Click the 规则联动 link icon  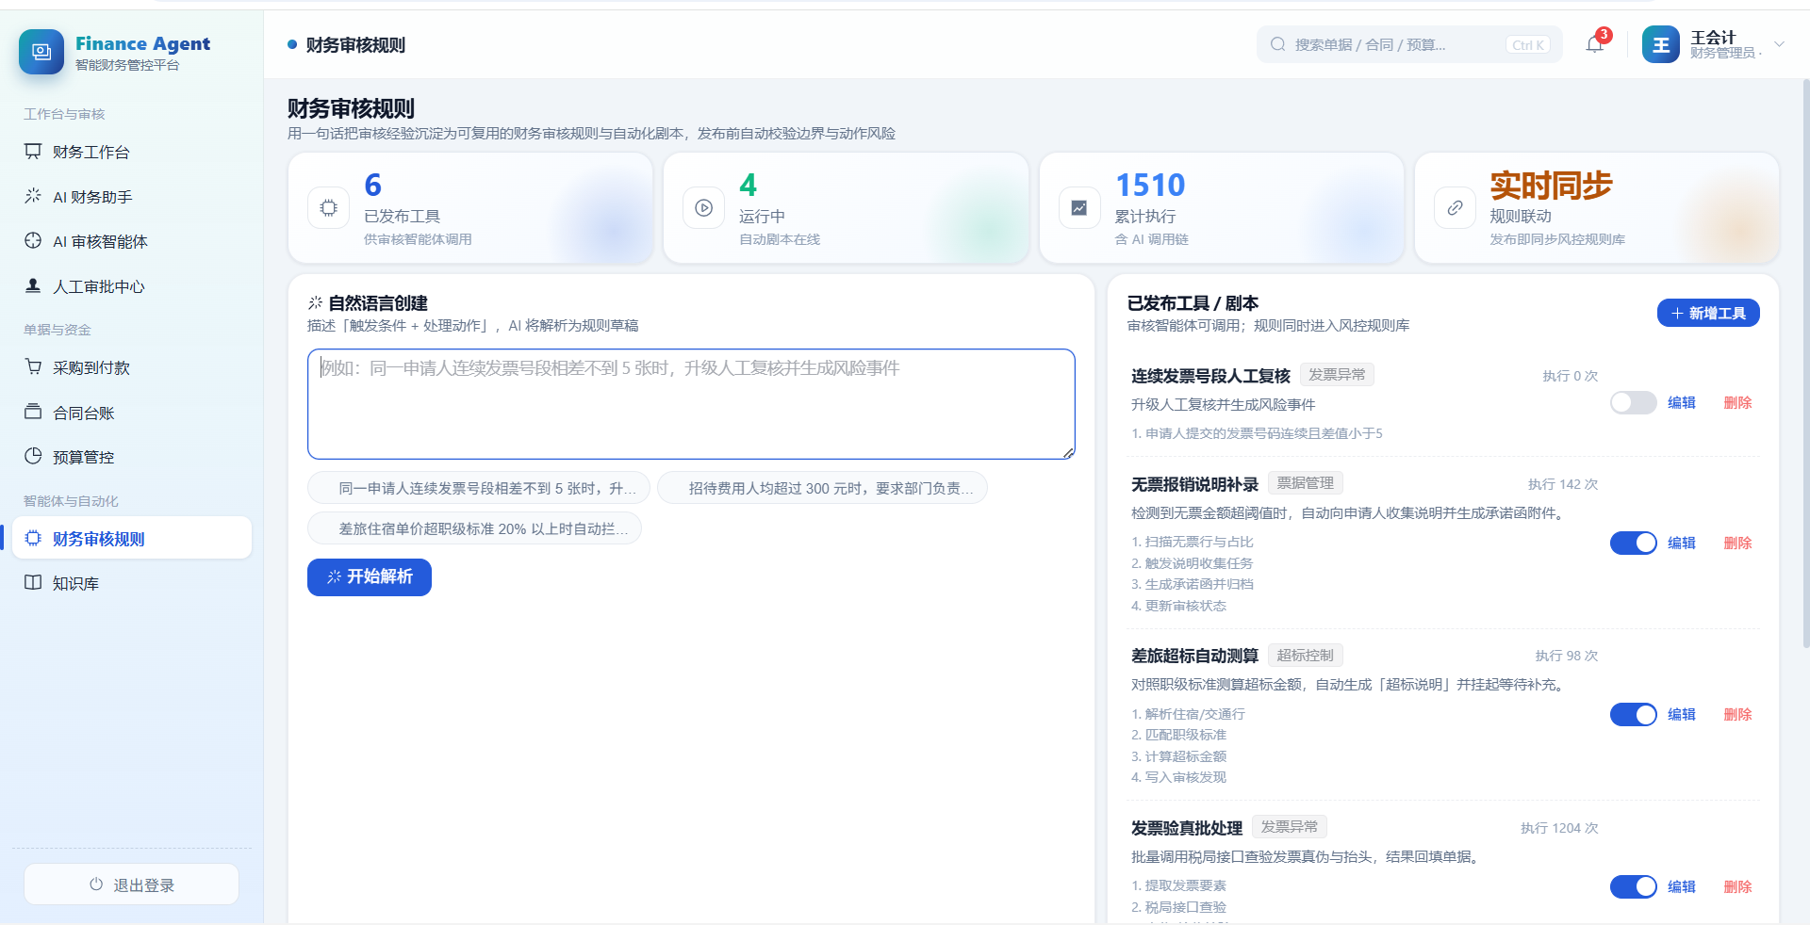click(1455, 208)
